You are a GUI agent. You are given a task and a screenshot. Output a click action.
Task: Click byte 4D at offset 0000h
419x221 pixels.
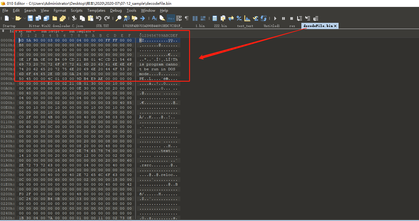coord(21,40)
